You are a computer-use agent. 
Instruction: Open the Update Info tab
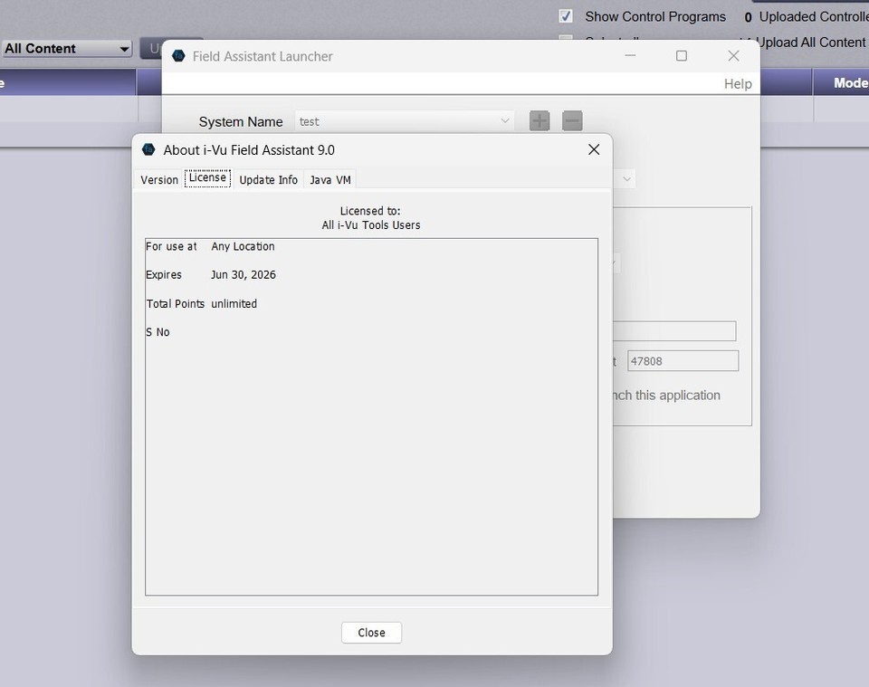268,179
